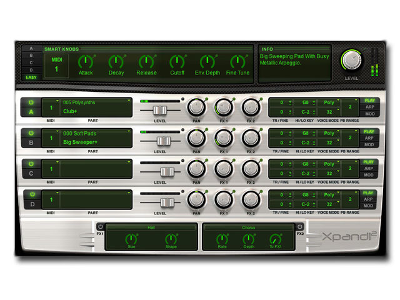Select smart knobs tab D
Viewport: 400px width, 300px height.
click(31, 70)
